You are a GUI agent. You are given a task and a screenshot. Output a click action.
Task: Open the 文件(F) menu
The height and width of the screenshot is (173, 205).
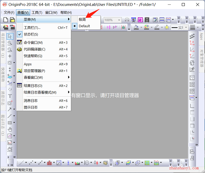click(x=9, y=13)
